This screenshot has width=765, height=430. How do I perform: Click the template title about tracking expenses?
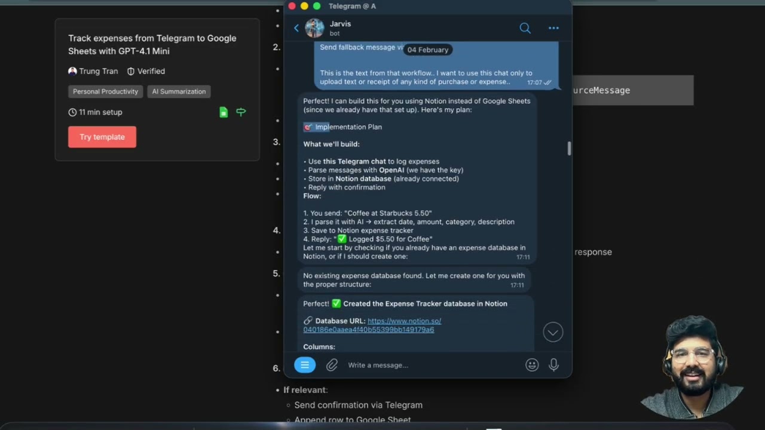tap(152, 45)
